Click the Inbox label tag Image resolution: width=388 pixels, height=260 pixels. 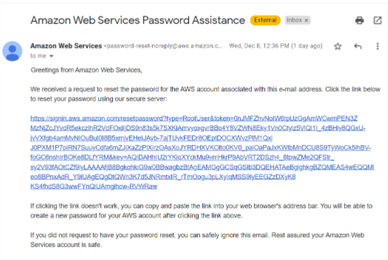[x=294, y=20]
